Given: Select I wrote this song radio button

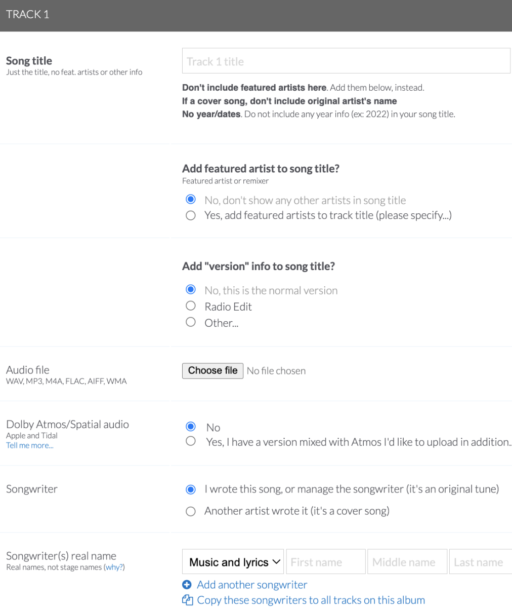Looking at the screenshot, I should tap(191, 489).
